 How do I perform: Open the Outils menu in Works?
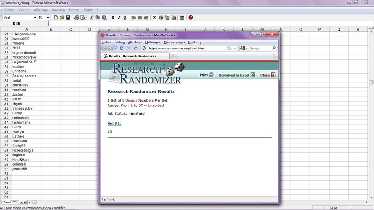88,10
